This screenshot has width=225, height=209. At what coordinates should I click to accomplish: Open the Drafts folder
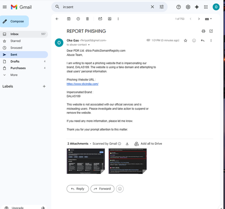24,62
